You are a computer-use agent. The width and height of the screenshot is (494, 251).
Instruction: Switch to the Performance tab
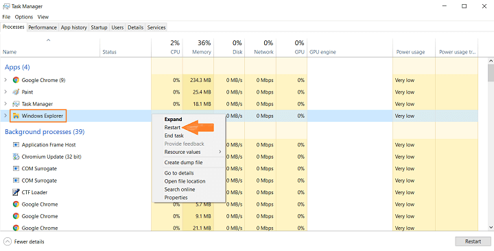[x=43, y=27]
